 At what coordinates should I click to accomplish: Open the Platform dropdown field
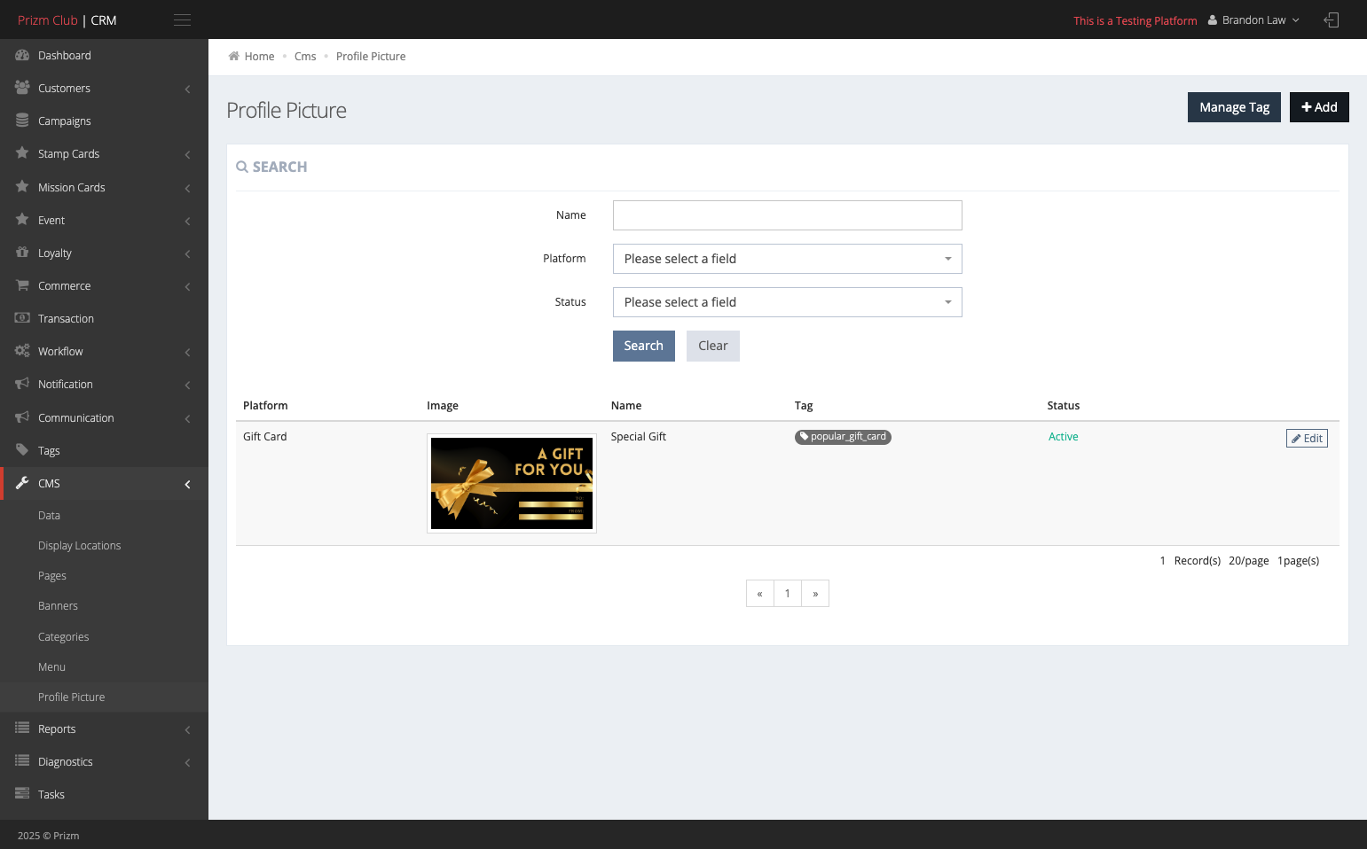click(787, 259)
